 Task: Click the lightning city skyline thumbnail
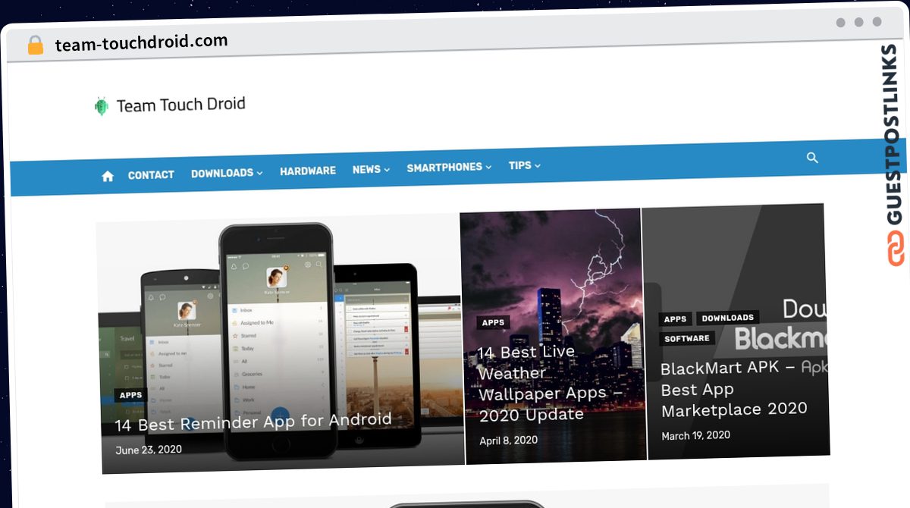pyautogui.click(x=553, y=335)
